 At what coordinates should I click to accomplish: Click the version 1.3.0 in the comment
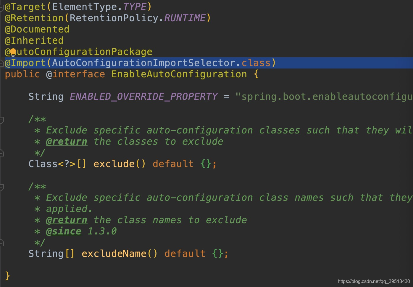(x=102, y=231)
